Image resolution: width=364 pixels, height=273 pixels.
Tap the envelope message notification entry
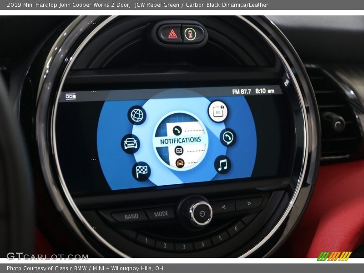pyautogui.click(x=179, y=151)
